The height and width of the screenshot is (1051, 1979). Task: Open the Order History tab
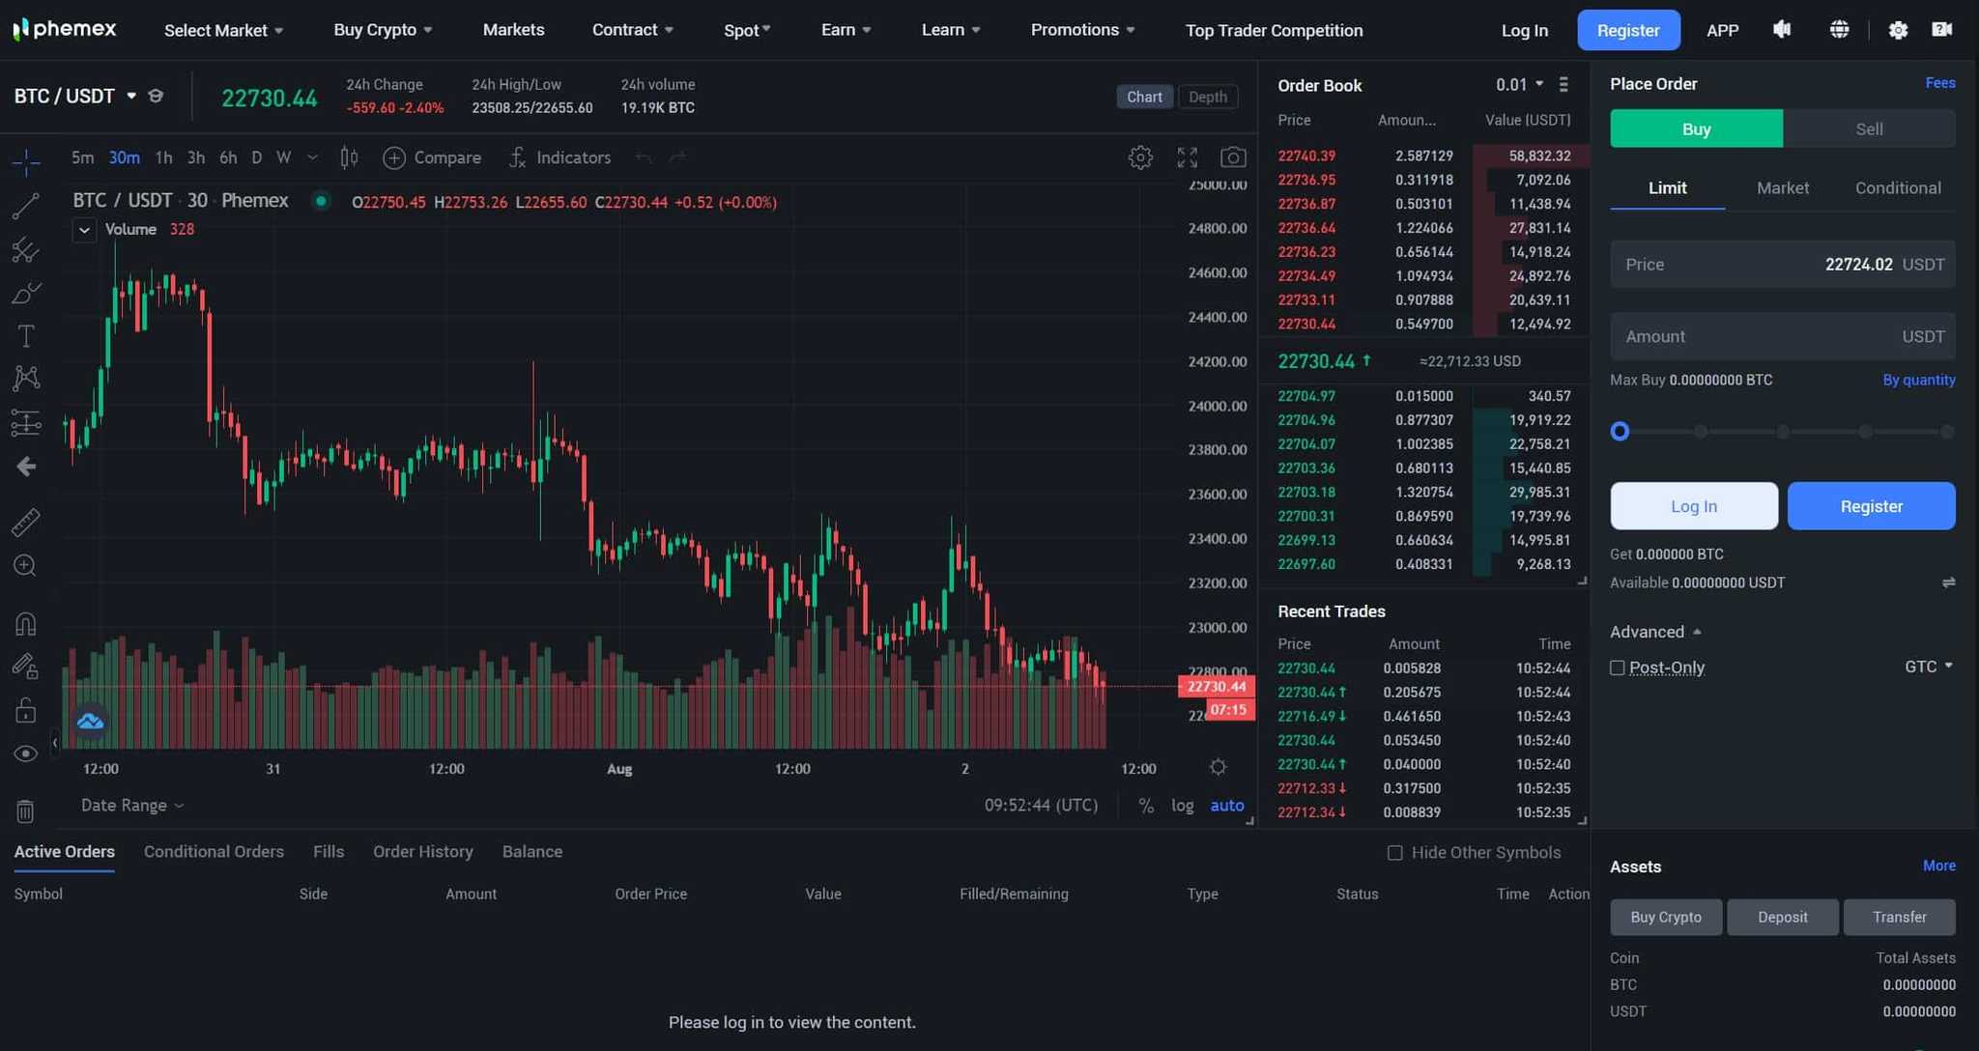point(422,851)
